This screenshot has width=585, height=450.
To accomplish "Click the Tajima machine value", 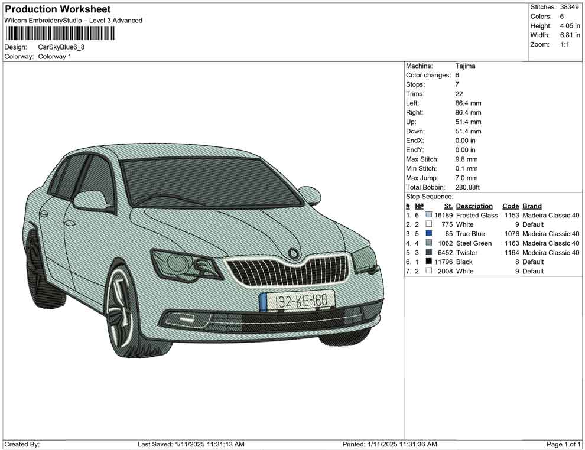I will tap(465, 66).
